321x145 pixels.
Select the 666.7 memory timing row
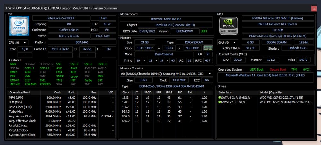pos(166,121)
